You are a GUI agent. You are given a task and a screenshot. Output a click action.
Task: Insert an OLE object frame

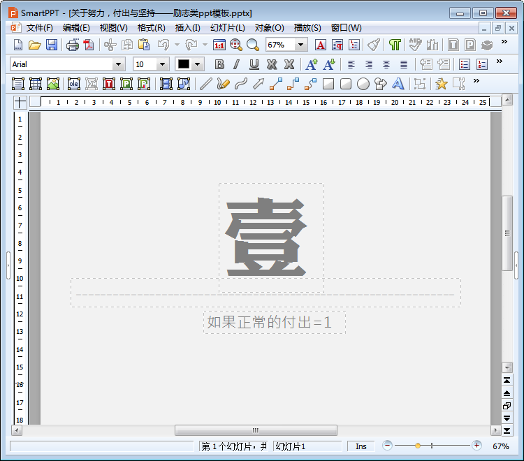pos(74,84)
